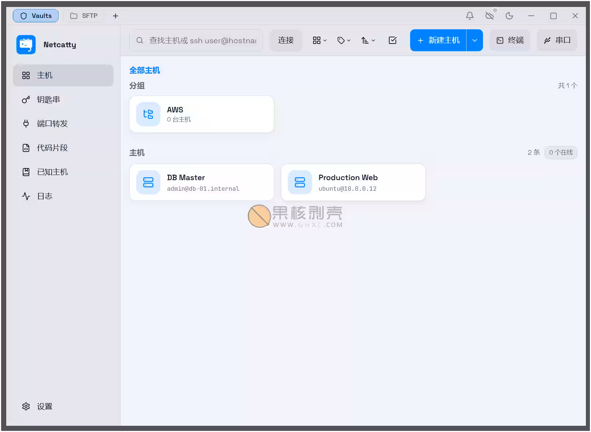
Task: Expand the 新建主机 dropdown arrow
Action: (475, 40)
